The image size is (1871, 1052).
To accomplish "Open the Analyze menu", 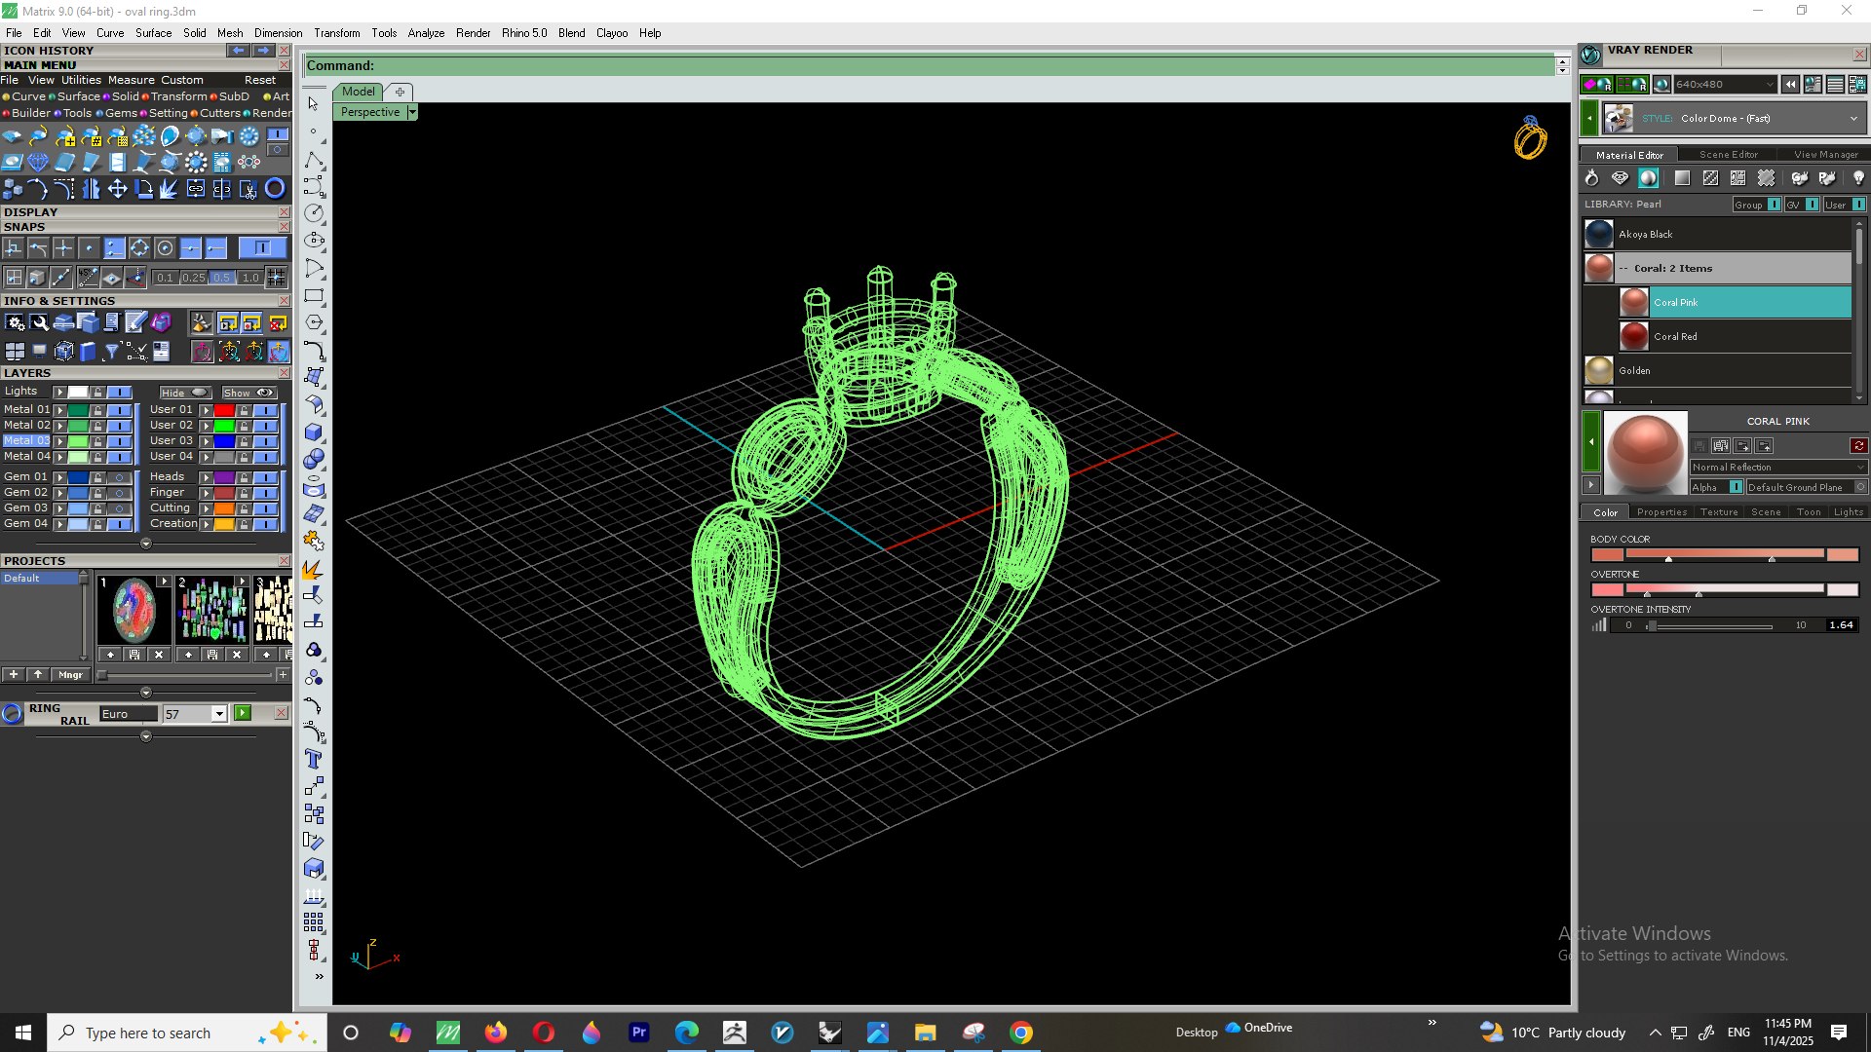I will pos(426,33).
